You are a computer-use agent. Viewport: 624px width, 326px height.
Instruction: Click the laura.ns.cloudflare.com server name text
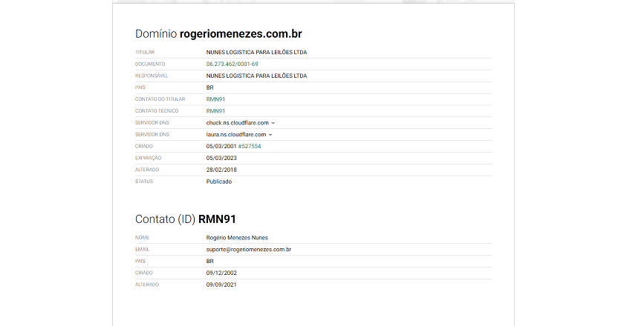[235, 135]
